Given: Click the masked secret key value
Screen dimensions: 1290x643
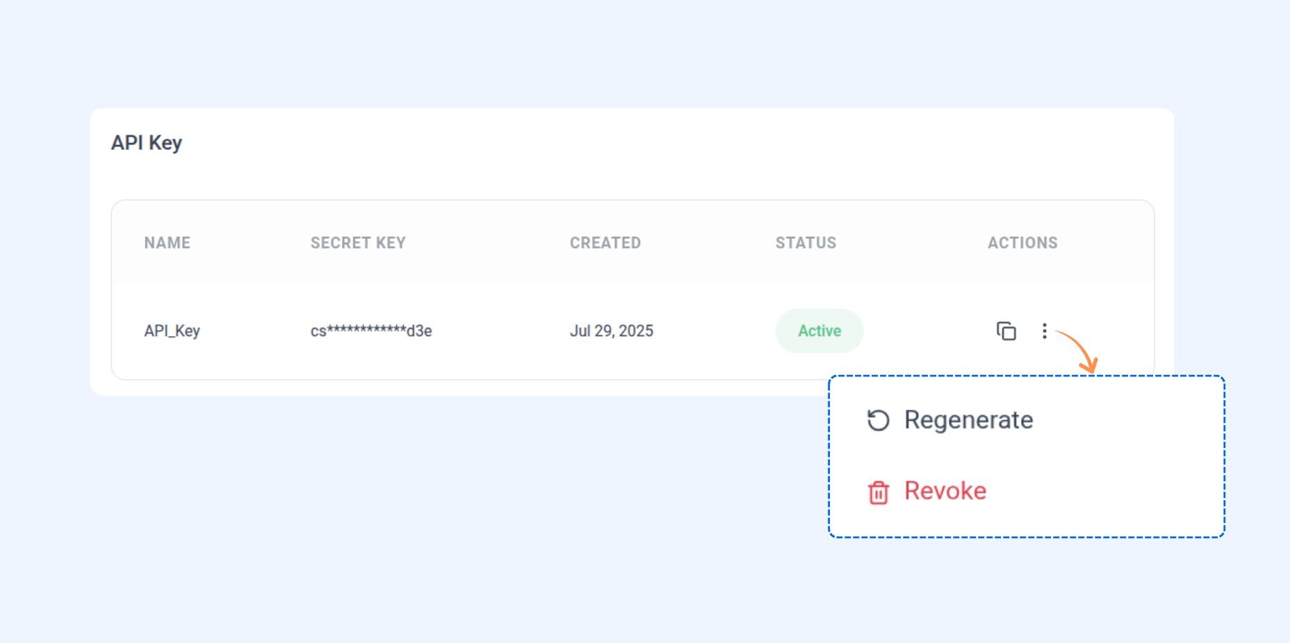Looking at the screenshot, I should click(371, 331).
